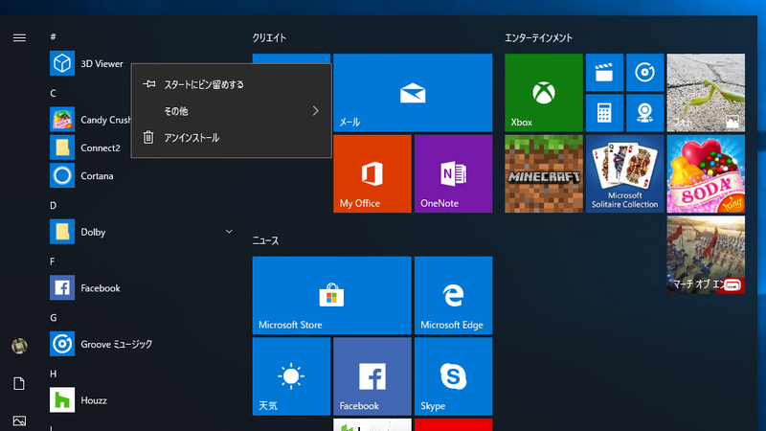Open the Microsoft Store tile

tap(331, 295)
